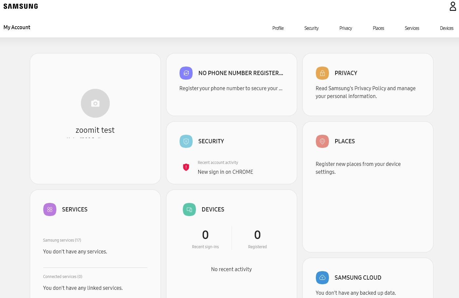Viewport: 459px width, 298px height.
Task: Click 'You don't have any backed up data.'
Action: pyautogui.click(x=356, y=293)
